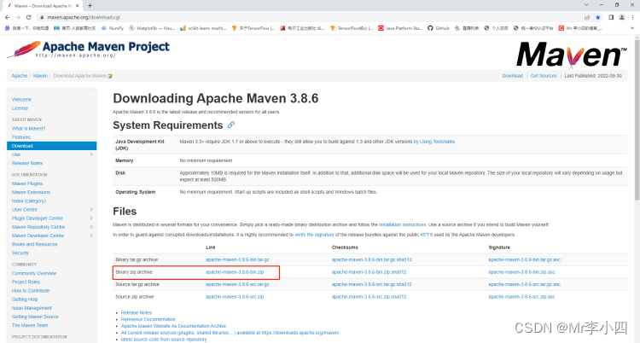Open Getting Help sidebar link
This screenshot has width=640, height=343.
click(x=25, y=299)
